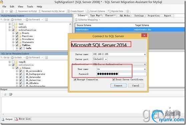
Task: Open the Help menu
Action: coord(39,7)
